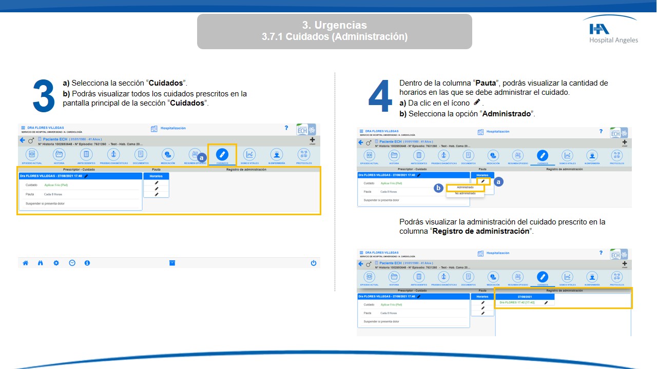Open Signos Vitales in the step 3 screenshot
Viewport: 657px width, 369px height.
coord(249,155)
